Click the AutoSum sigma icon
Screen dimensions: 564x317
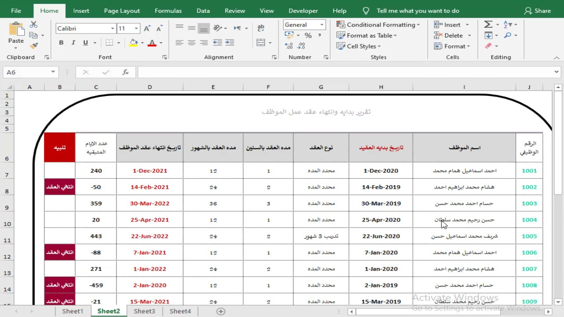pos(488,25)
